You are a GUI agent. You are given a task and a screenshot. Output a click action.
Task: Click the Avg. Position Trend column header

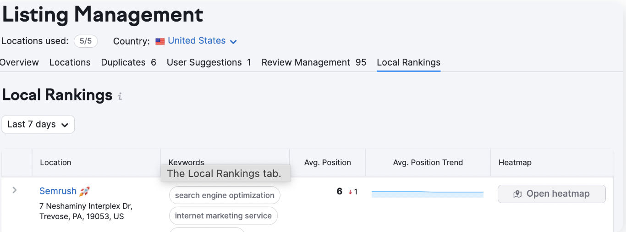pos(428,163)
